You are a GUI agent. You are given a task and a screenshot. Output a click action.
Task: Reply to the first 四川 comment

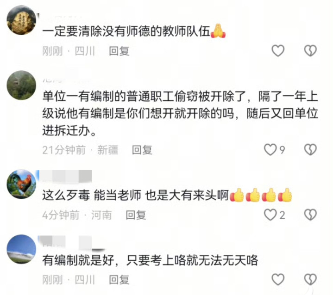(119, 51)
